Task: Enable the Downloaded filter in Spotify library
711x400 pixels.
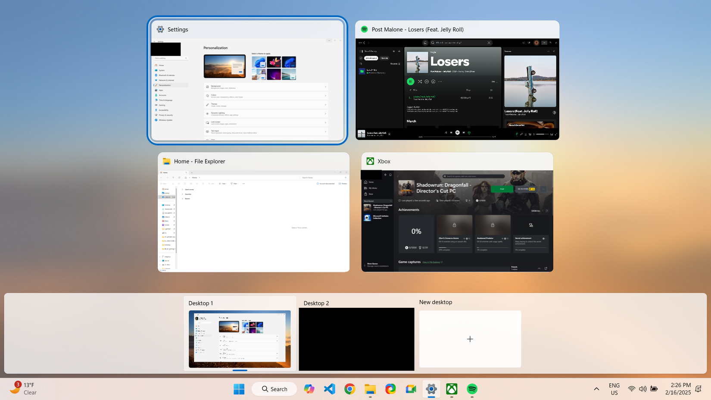Action: click(x=371, y=58)
